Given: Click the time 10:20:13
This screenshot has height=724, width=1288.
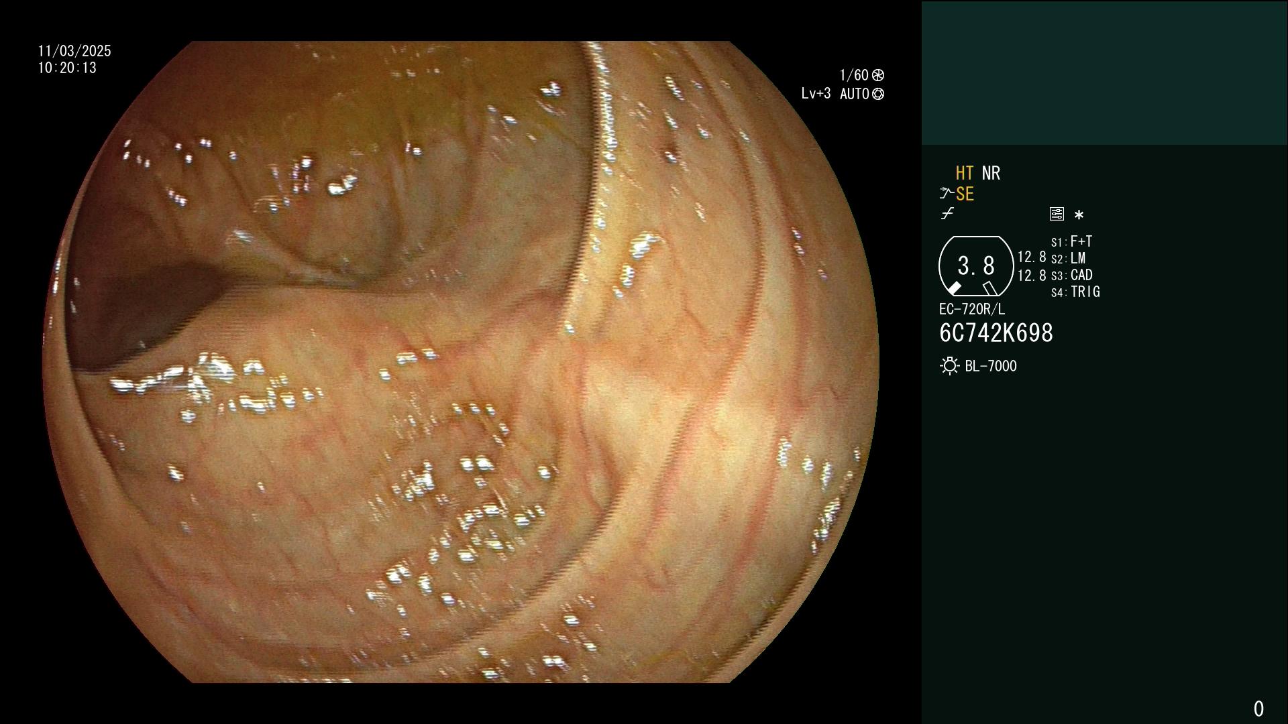Looking at the screenshot, I should point(67,68).
